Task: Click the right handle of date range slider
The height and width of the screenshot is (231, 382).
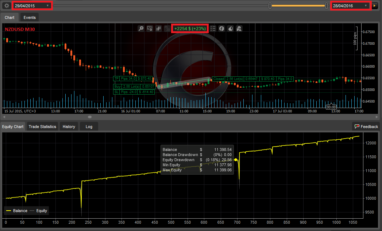Action: (x=327, y=5)
